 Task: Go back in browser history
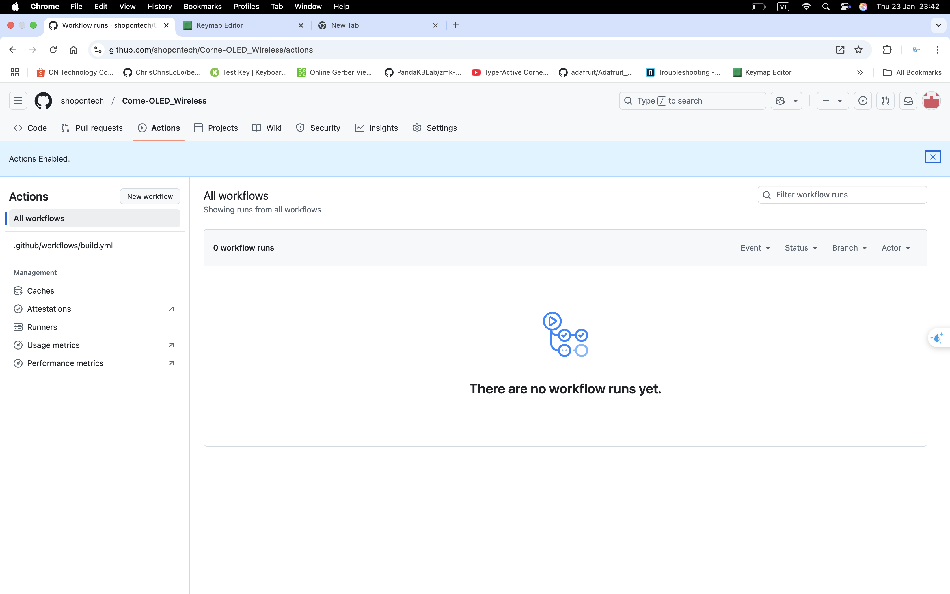(x=12, y=49)
